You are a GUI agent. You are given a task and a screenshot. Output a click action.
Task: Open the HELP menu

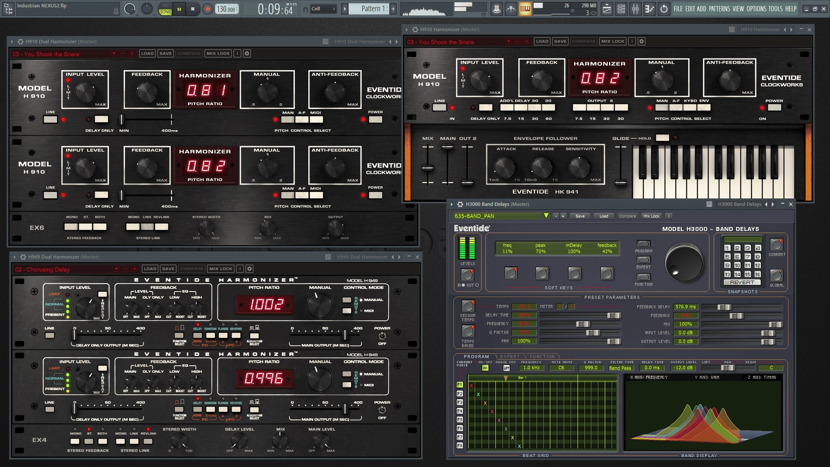click(791, 9)
